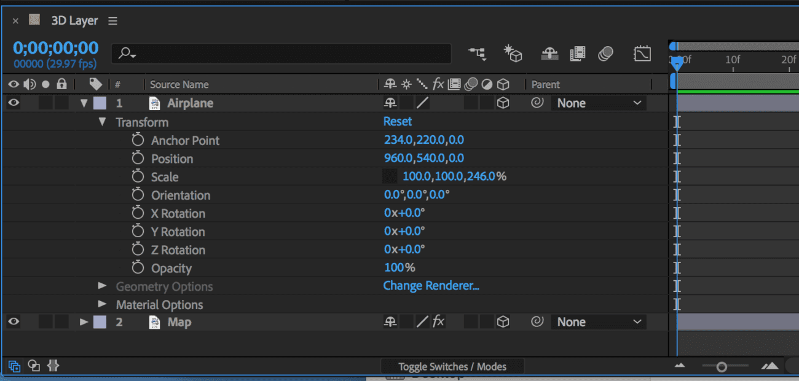Screen dimensions: 799x381
Task: Enable Draft 3D mode
Action: [x=513, y=54]
